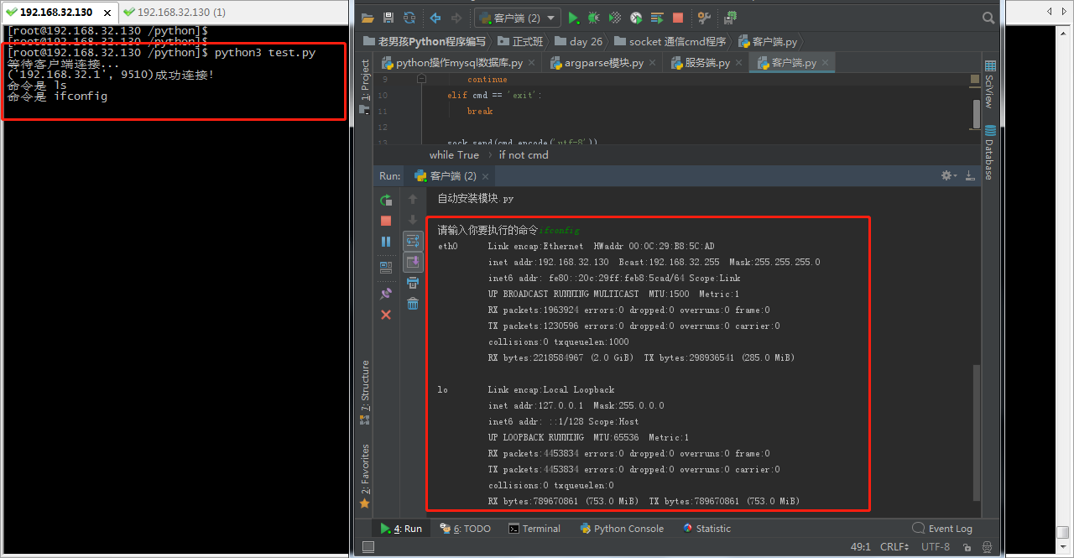Click the Open folder toolbar icon
Image resolution: width=1074 pixels, height=558 pixels.
(367, 18)
